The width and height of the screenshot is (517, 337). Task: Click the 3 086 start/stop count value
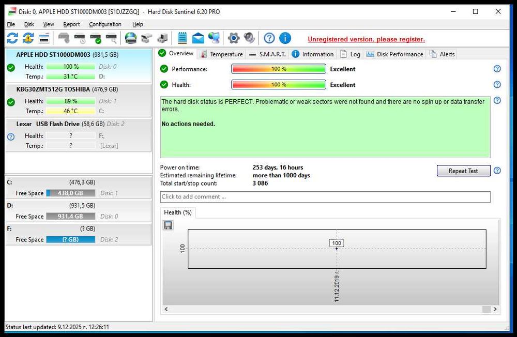260,183
